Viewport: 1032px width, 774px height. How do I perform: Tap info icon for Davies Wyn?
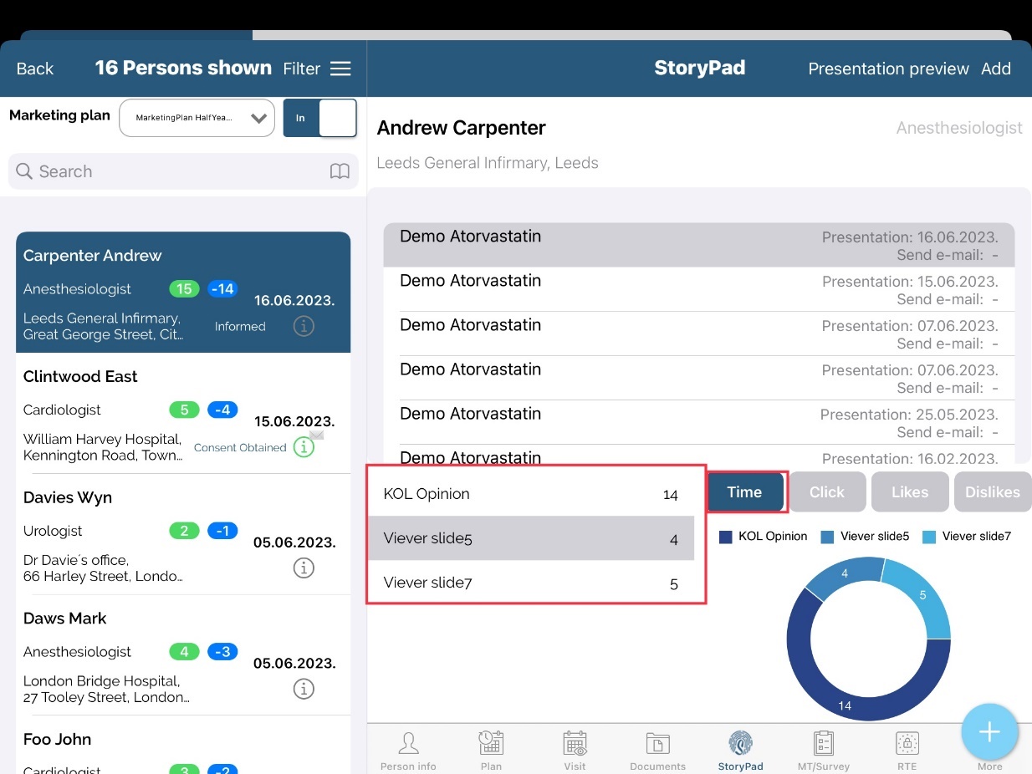coord(304,568)
